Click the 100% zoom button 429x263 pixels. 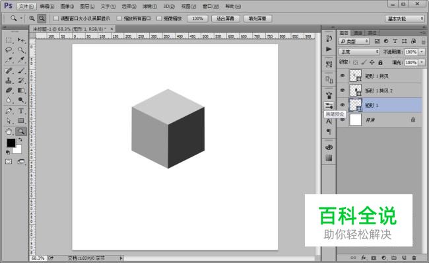coord(197,19)
